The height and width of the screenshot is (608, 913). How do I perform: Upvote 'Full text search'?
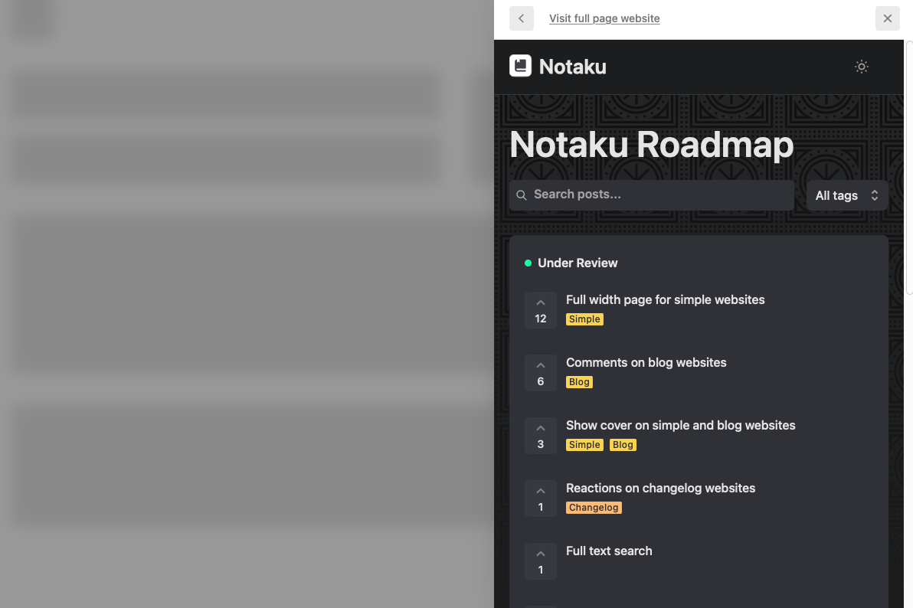[540, 553]
